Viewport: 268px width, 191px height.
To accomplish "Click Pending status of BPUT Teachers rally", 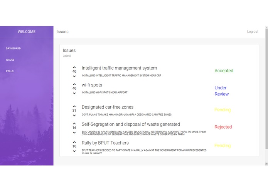I will (x=222, y=146).
